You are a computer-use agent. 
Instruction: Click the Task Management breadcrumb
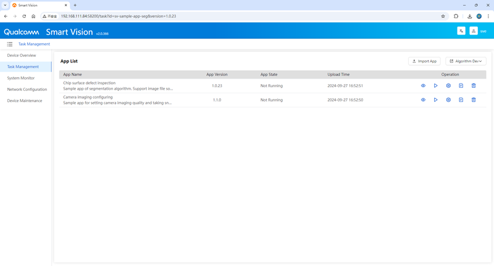(x=34, y=44)
